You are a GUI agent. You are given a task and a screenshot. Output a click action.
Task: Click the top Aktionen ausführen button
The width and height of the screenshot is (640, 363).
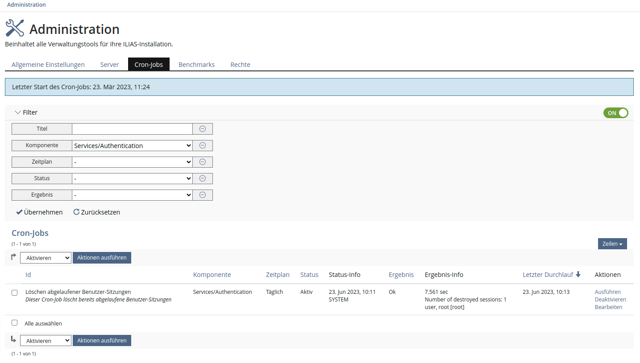(x=102, y=258)
